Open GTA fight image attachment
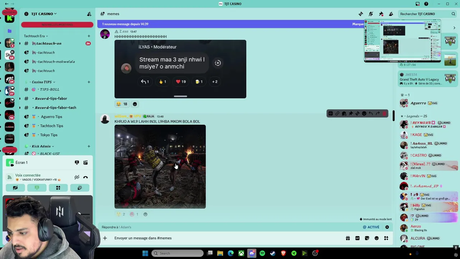The width and height of the screenshot is (460, 259). (160, 167)
